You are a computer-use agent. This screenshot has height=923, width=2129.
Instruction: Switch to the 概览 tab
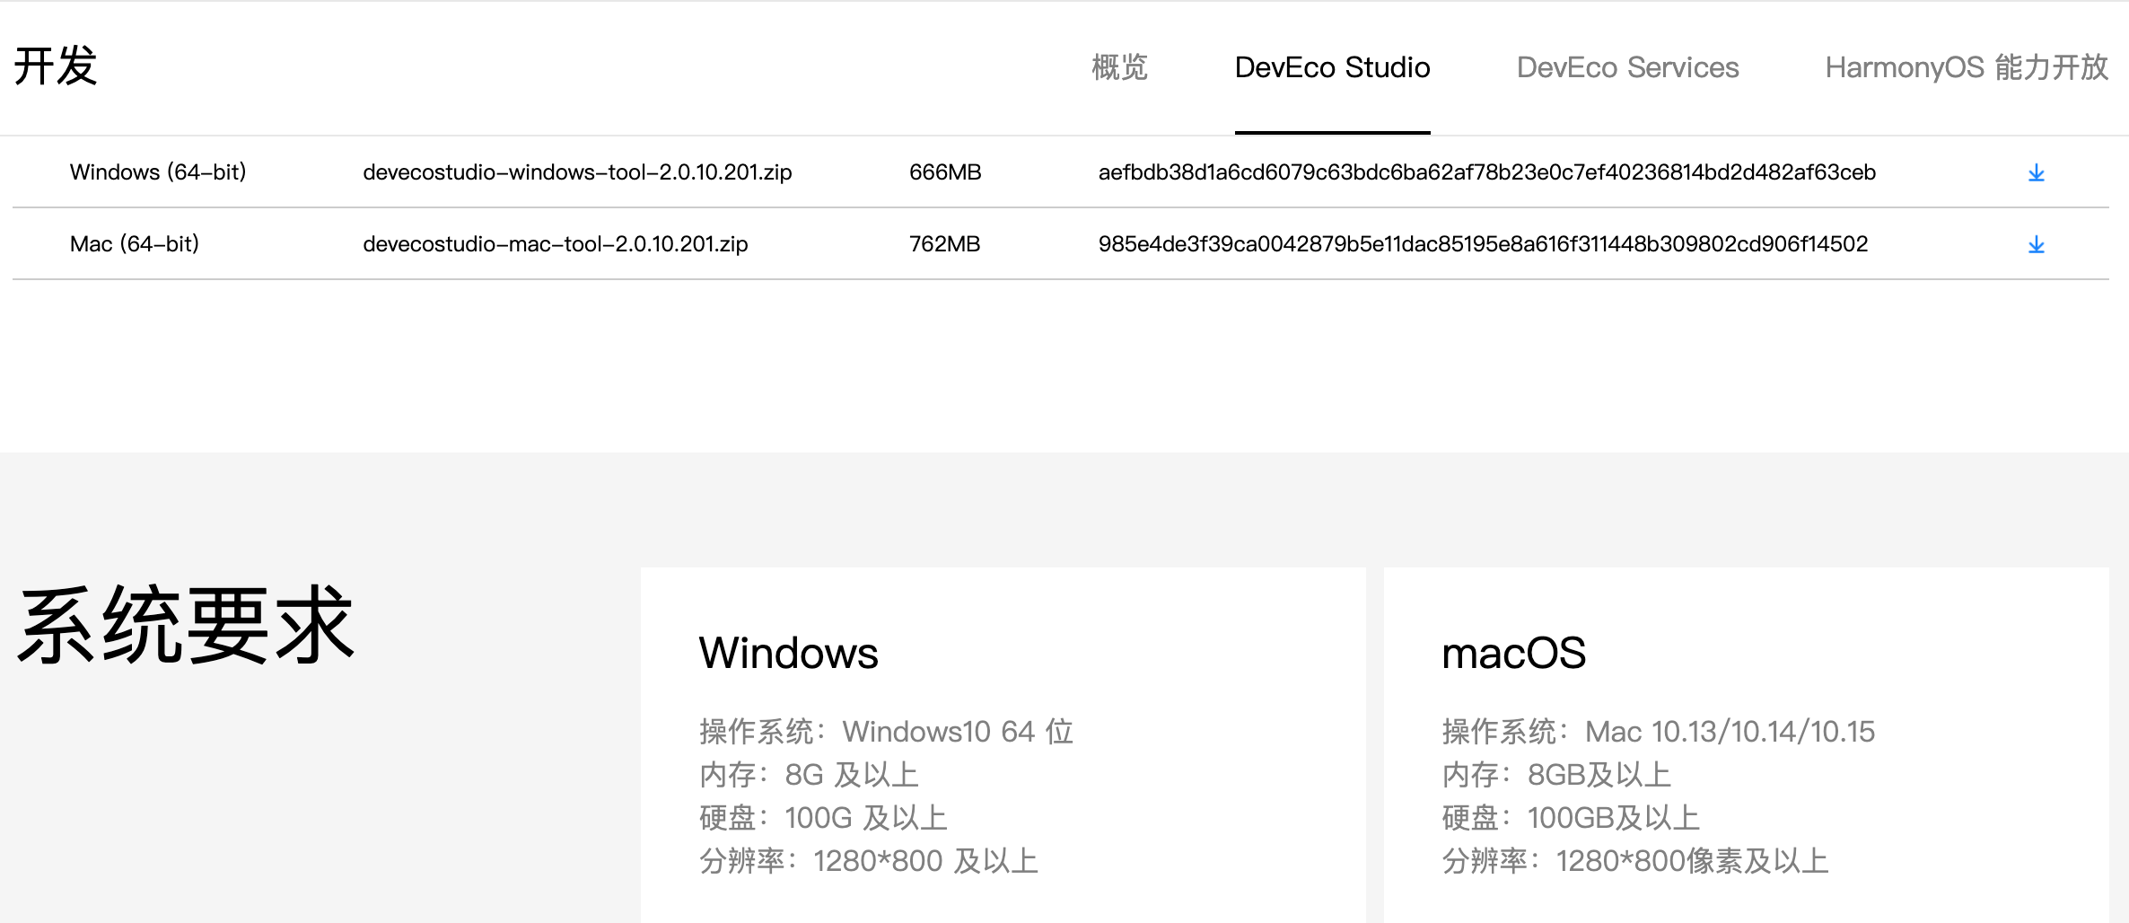pyautogui.click(x=1119, y=67)
